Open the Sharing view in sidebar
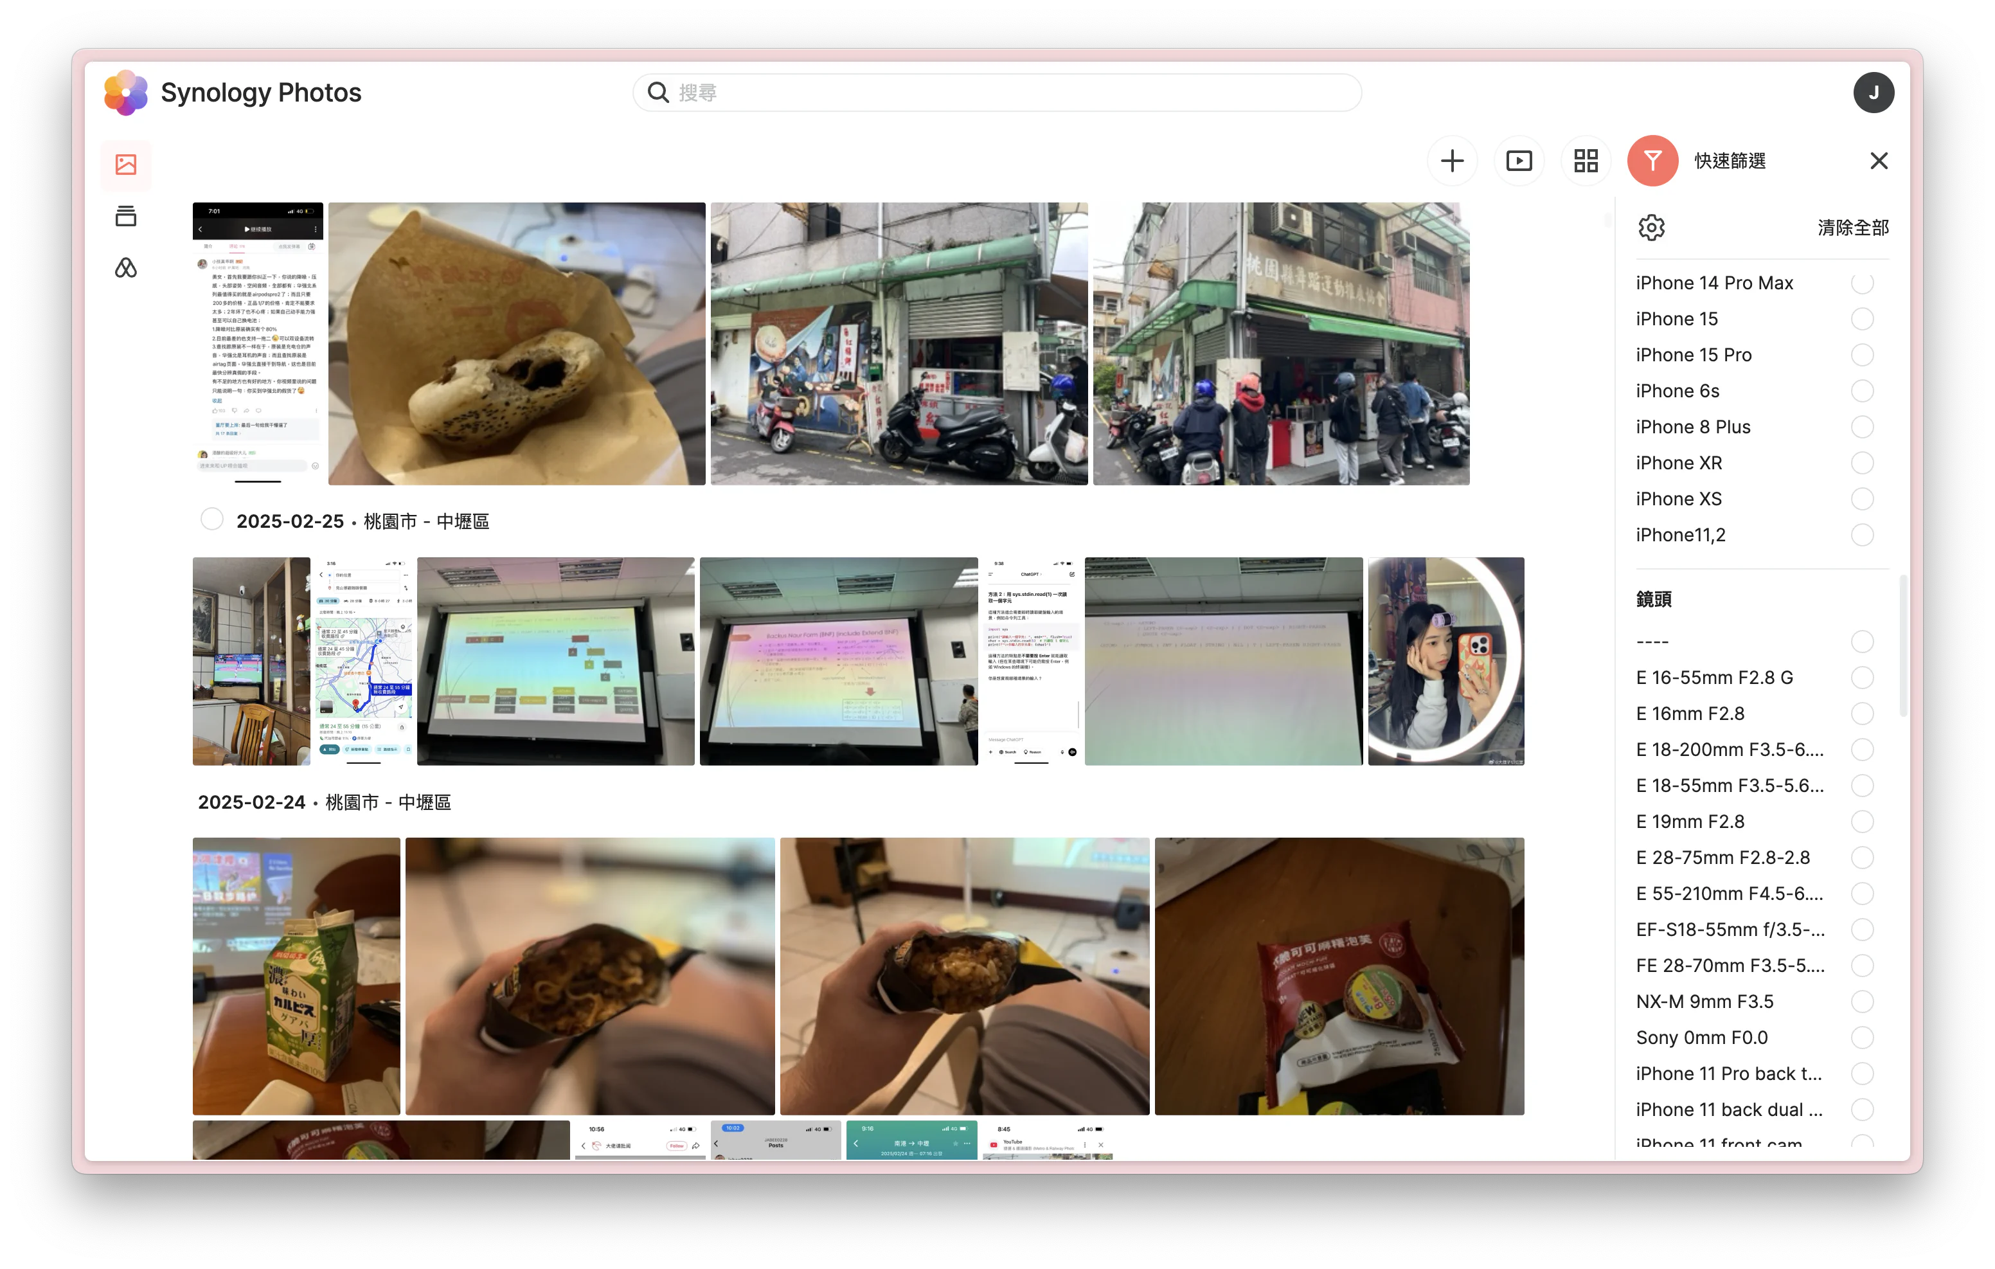 pyautogui.click(x=126, y=267)
